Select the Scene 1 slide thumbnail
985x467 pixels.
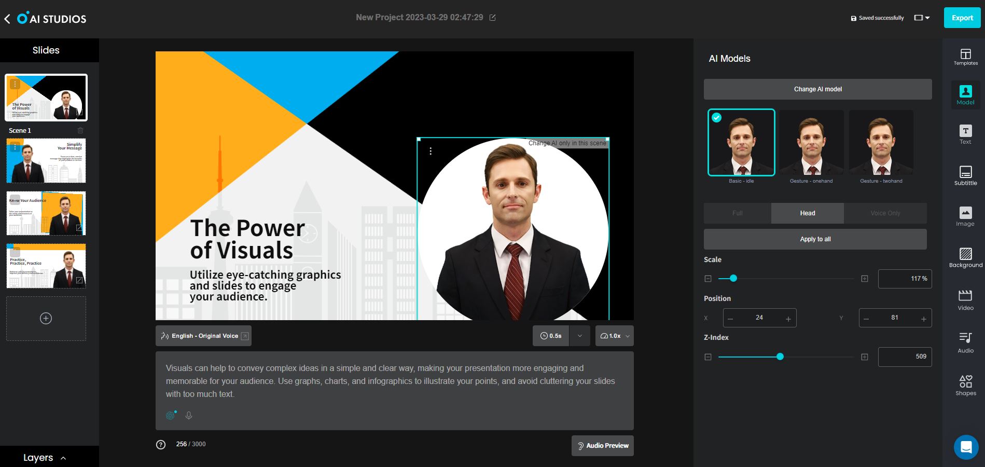(46, 97)
